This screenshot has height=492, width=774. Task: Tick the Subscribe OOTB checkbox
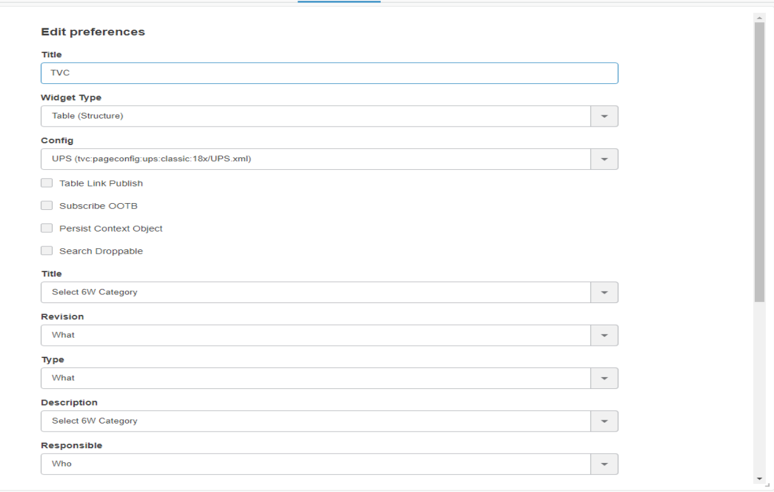pyautogui.click(x=47, y=206)
